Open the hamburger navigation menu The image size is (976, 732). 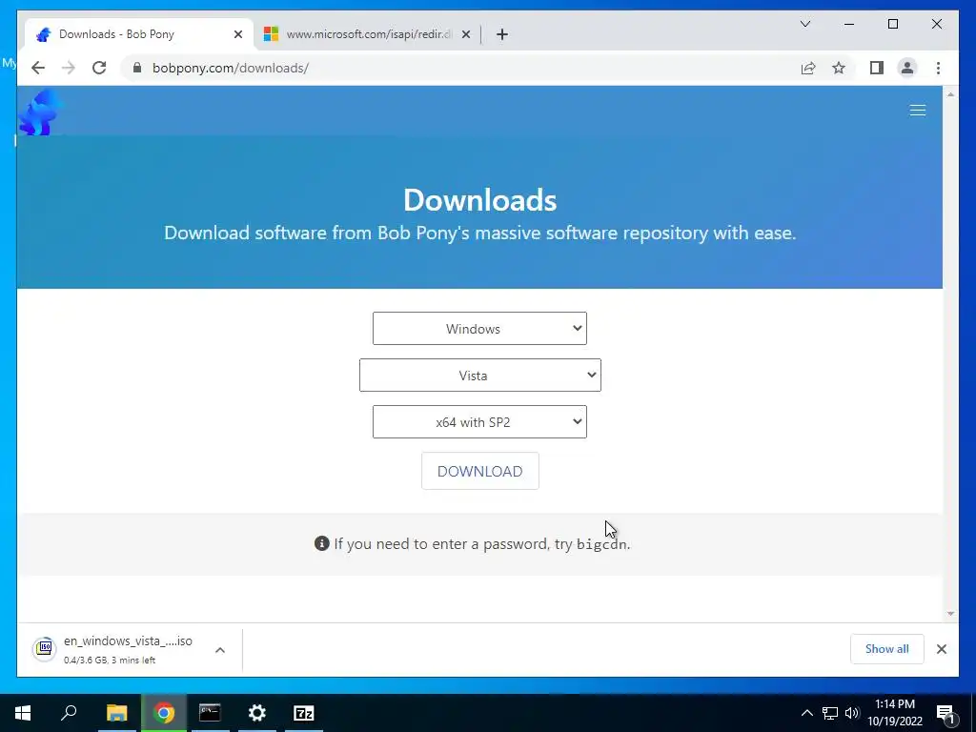pos(918,111)
